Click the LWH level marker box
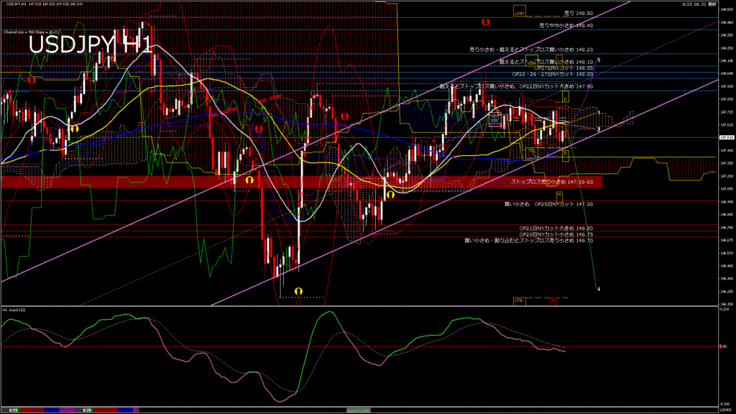736x414 pixels. (x=519, y=13)
